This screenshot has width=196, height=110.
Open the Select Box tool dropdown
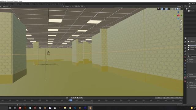[x=7, y=6]
